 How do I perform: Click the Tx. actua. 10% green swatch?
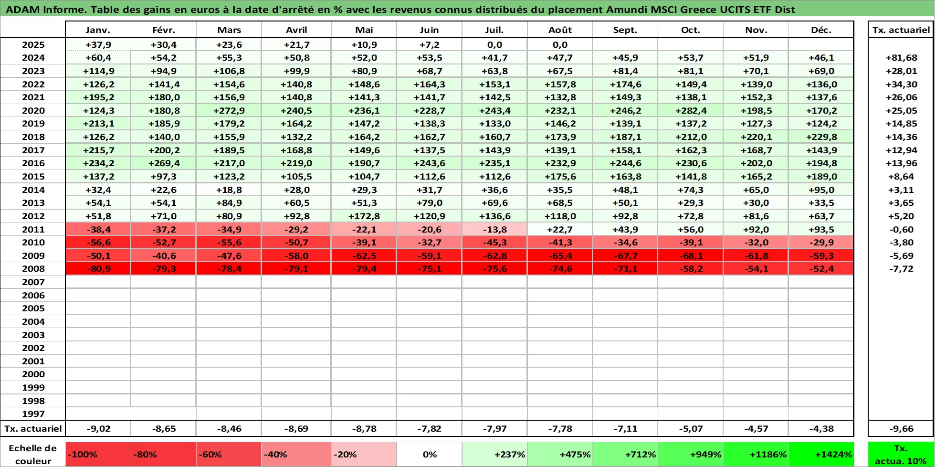click(x=901, y=454)
